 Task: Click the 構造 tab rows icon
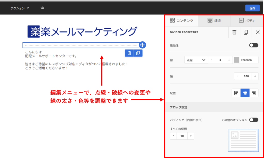pyautogui.click(x=210, y=20)
